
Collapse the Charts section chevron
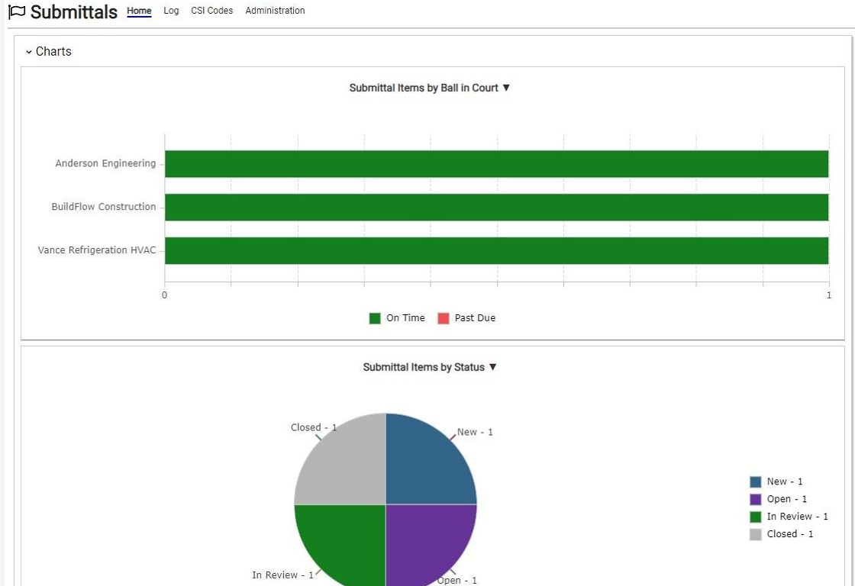pos(29,52)
